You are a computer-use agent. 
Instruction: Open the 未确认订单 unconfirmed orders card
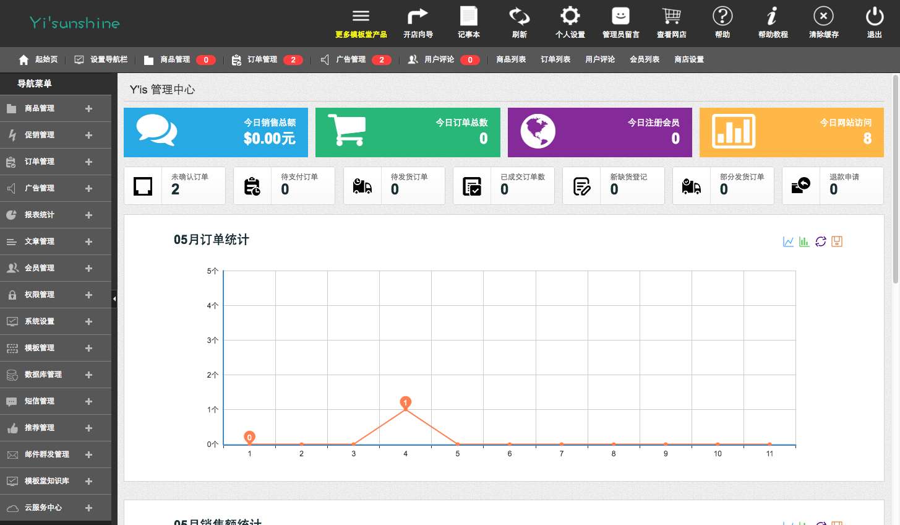175,186
